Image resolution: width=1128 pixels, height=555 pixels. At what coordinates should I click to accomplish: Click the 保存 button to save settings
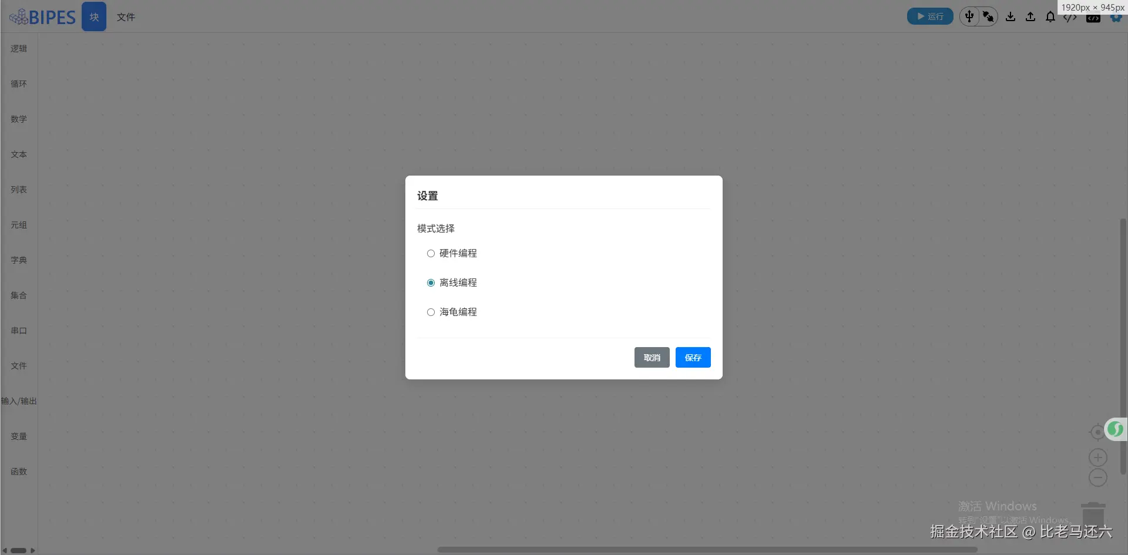pos(693,357)
